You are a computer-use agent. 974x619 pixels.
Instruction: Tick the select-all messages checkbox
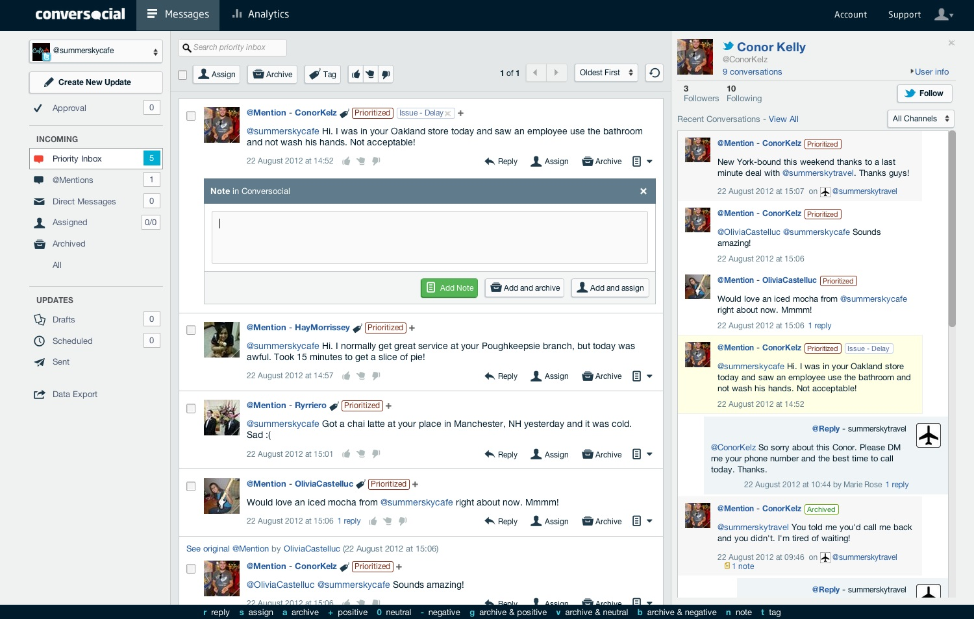pos(182,75)
